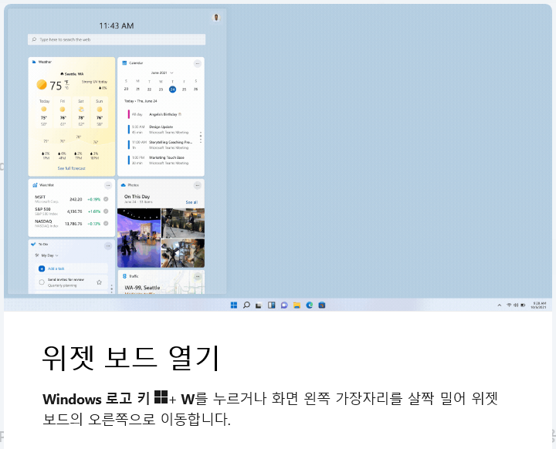This screenshot has width=556, height=449.
Task: Click the Calendar widget scrollbar dots
Action: pyautogui.click(x=201, y=137)
